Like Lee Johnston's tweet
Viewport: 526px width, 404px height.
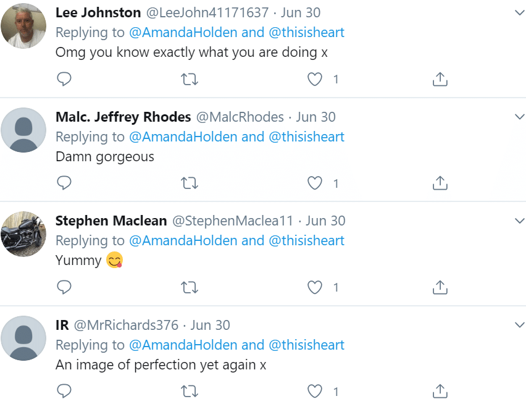pyautogui.click(x=315, y=79)
